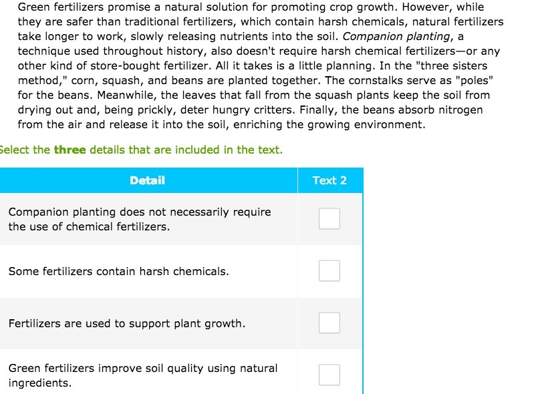Viewport: 536px width, 394px height.
Task: Click the detail text 'Green fertilizers improve soil quality'
Action: pos(143,375)
